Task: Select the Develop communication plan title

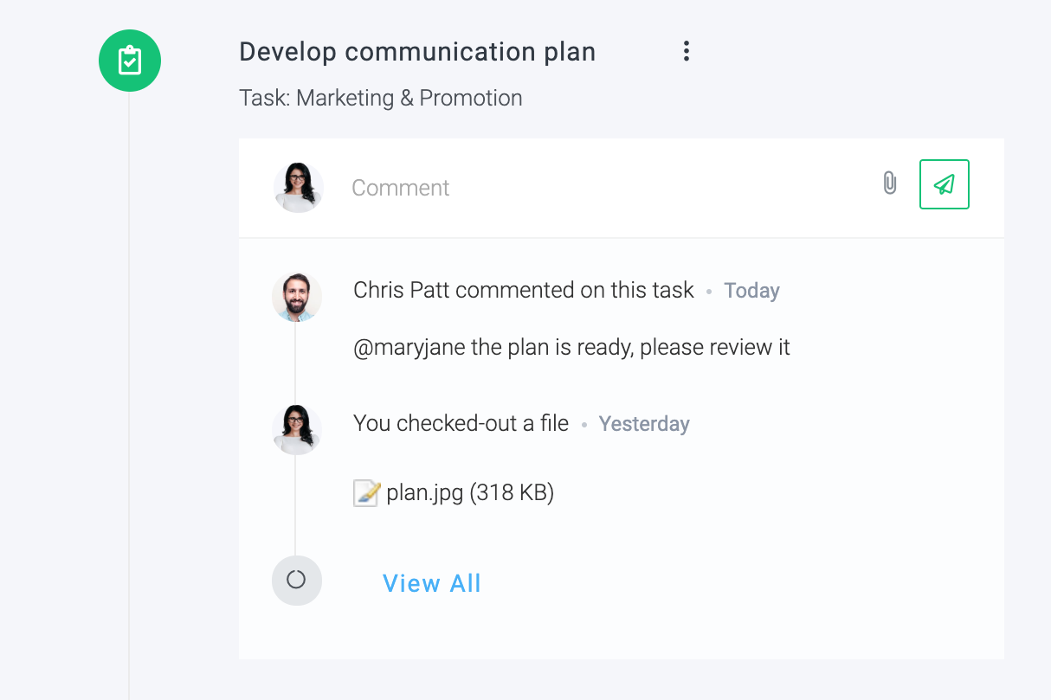Action: click(417, 52)
